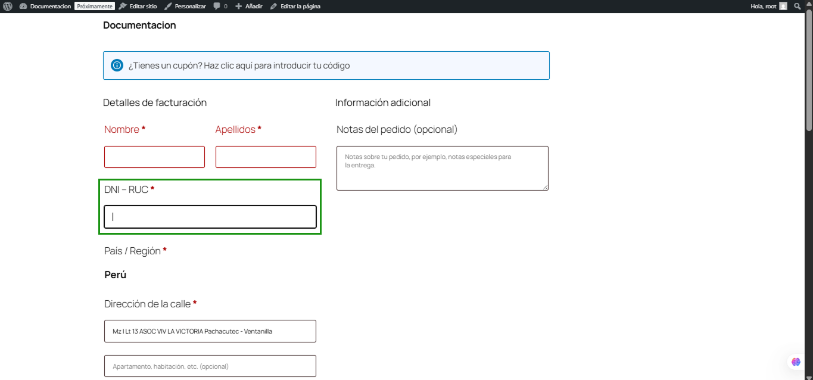Focus the Nombre input field
The width and height of the screenshot is (813, 380).
pos(154,157)
